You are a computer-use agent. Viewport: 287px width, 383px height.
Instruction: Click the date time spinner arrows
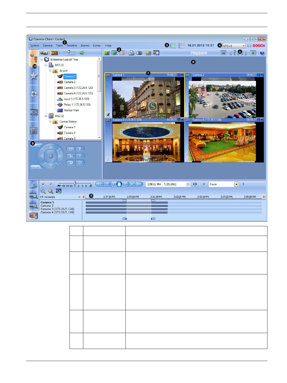pos(188,184)
